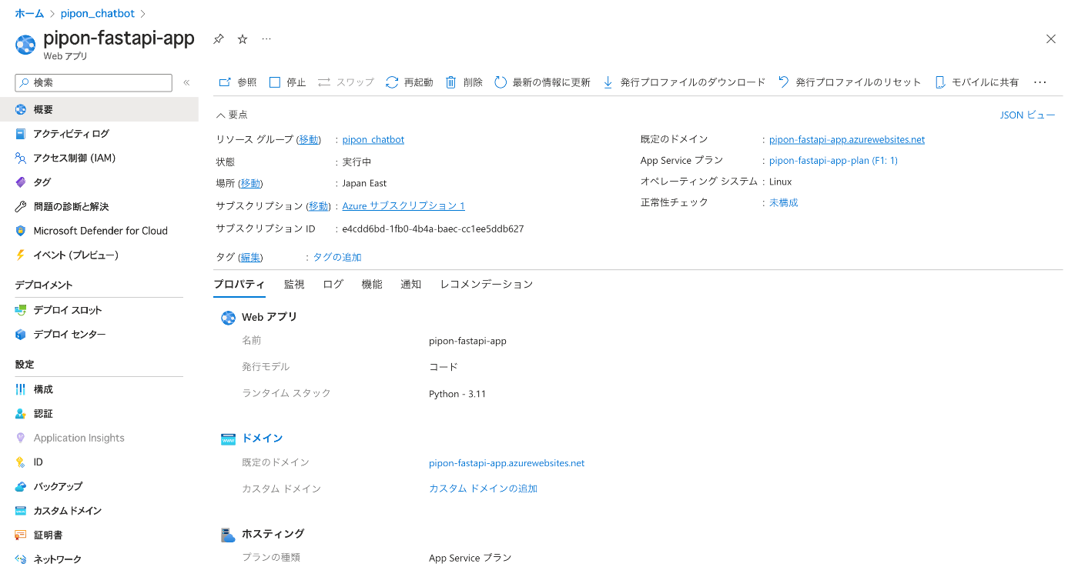This screenshot has height=577, width=1078.
Task: Click the sidebar search box
Action: [94, 82]
